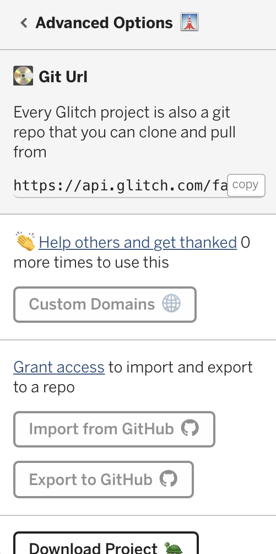The image size is (276, 554).
Task: Click GitHub octocat icon on Export button
Action: (169, 479)
